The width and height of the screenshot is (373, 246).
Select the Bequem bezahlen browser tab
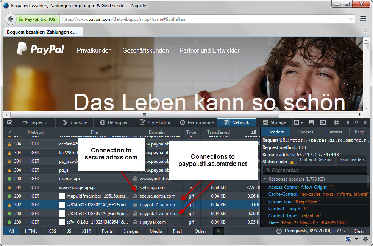(x=43, y=32)
